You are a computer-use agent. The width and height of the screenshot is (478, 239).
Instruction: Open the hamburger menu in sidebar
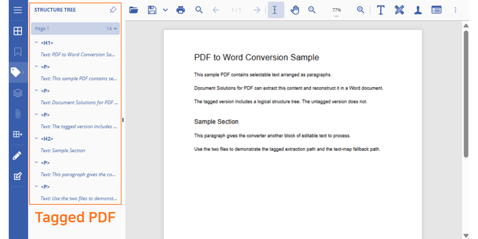click(18, 10)
